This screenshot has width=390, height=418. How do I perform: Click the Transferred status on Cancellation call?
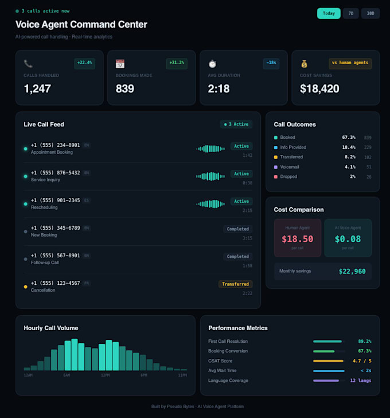coord(235,284)
